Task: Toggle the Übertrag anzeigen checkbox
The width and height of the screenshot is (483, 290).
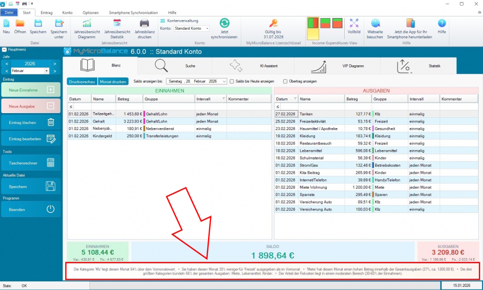Action: (285, 81)
